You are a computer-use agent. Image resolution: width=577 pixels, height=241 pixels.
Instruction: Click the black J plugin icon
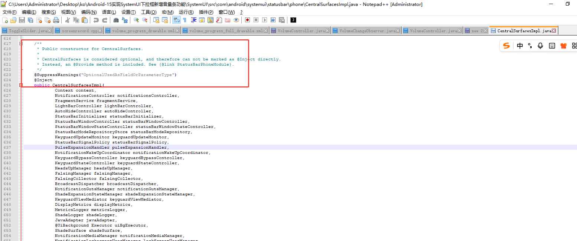point(293,20)
